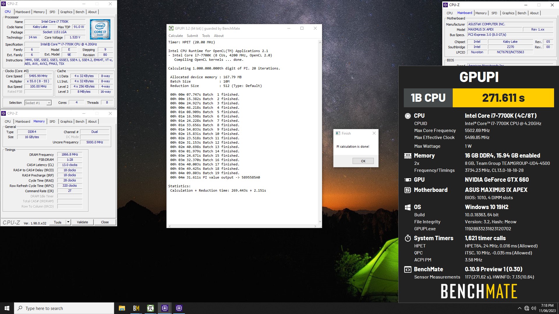
Task: Click BenchMate code icon in result panel
Action: click(x=408, y=269)
